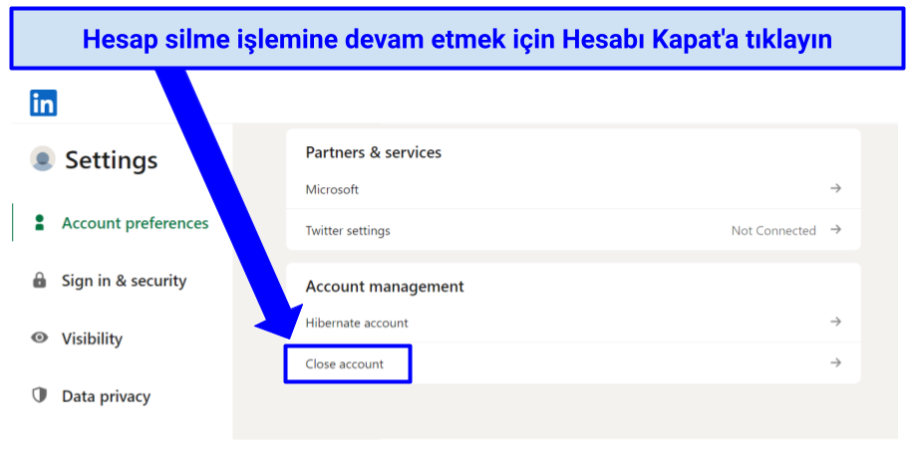Click the Settings page title
This screenshot has height=449, width=913.
coord(112,160)
